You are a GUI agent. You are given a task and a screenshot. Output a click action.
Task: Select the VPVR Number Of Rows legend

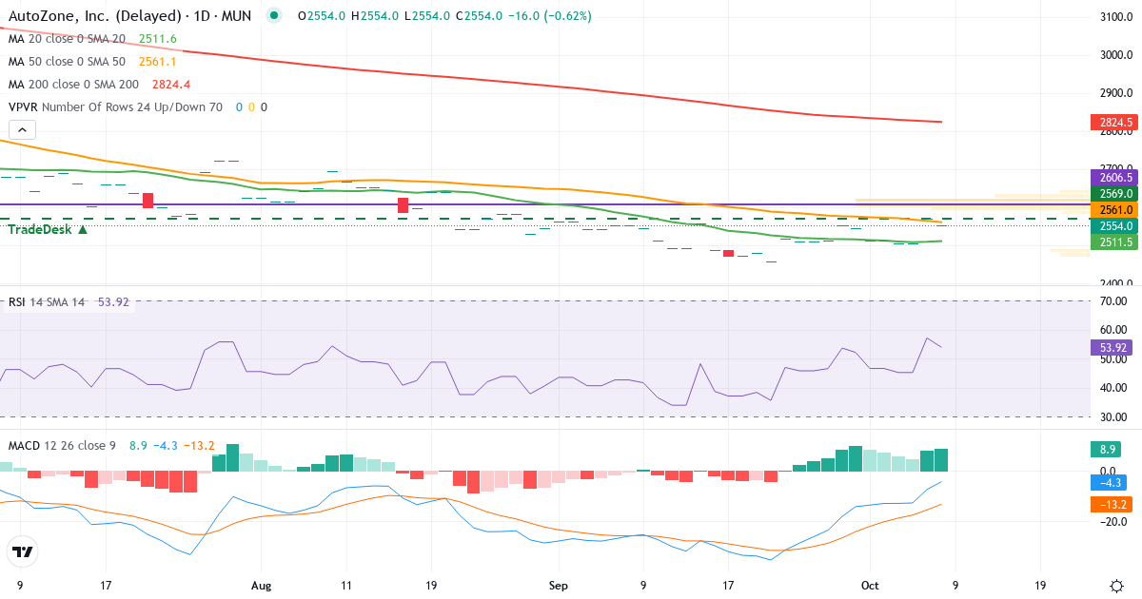tap(115, 107)
